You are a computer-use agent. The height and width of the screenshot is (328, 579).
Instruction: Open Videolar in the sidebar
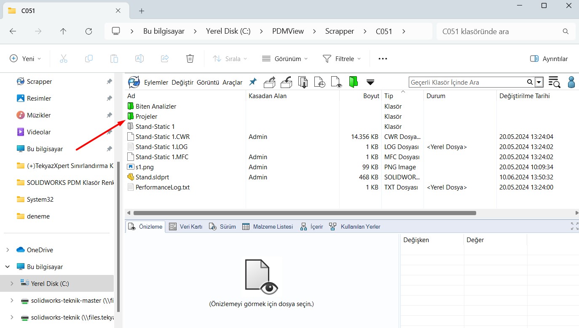[39, 132]
